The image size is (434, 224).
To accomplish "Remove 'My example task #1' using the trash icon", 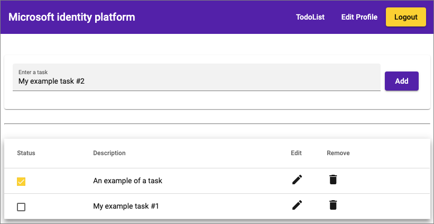I will [x=333, y=205].
